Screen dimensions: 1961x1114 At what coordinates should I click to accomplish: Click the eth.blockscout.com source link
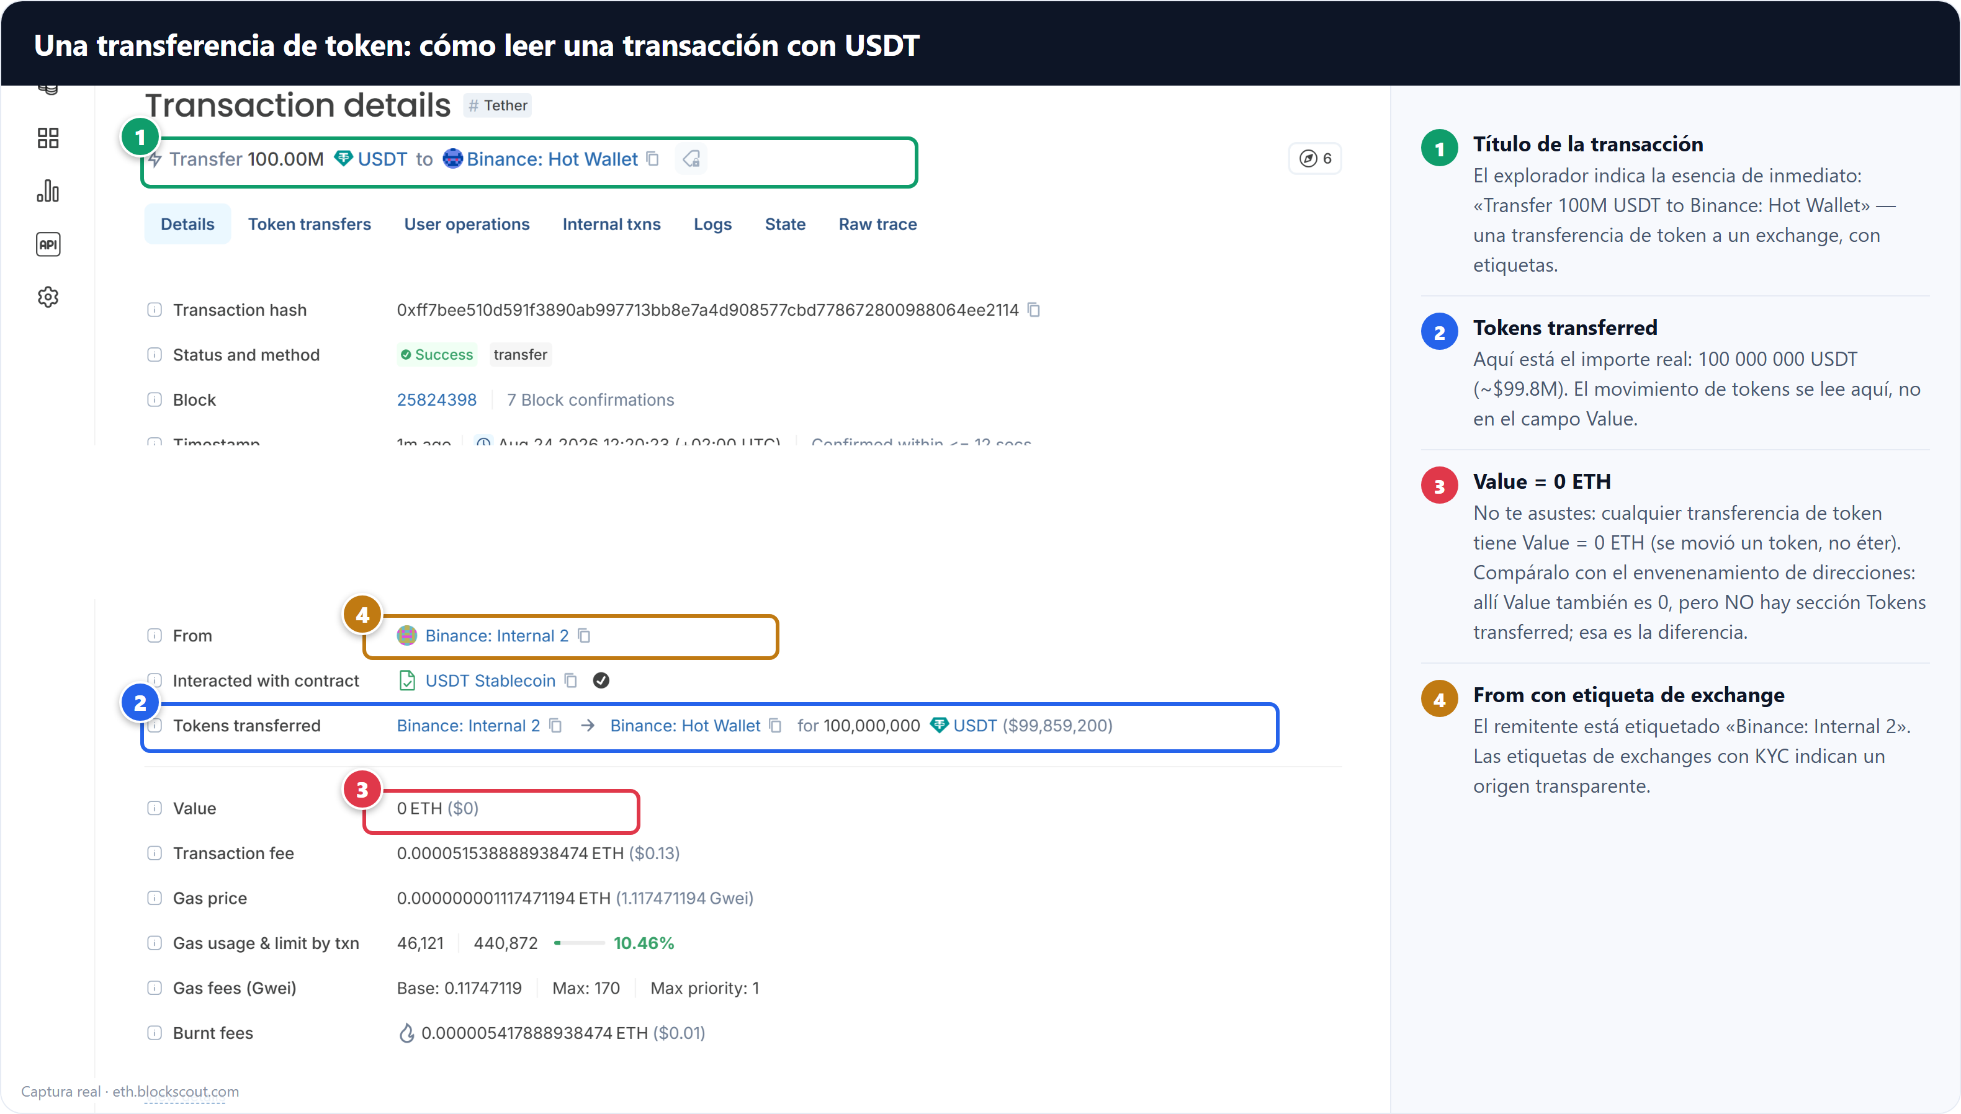(176, 1091)
